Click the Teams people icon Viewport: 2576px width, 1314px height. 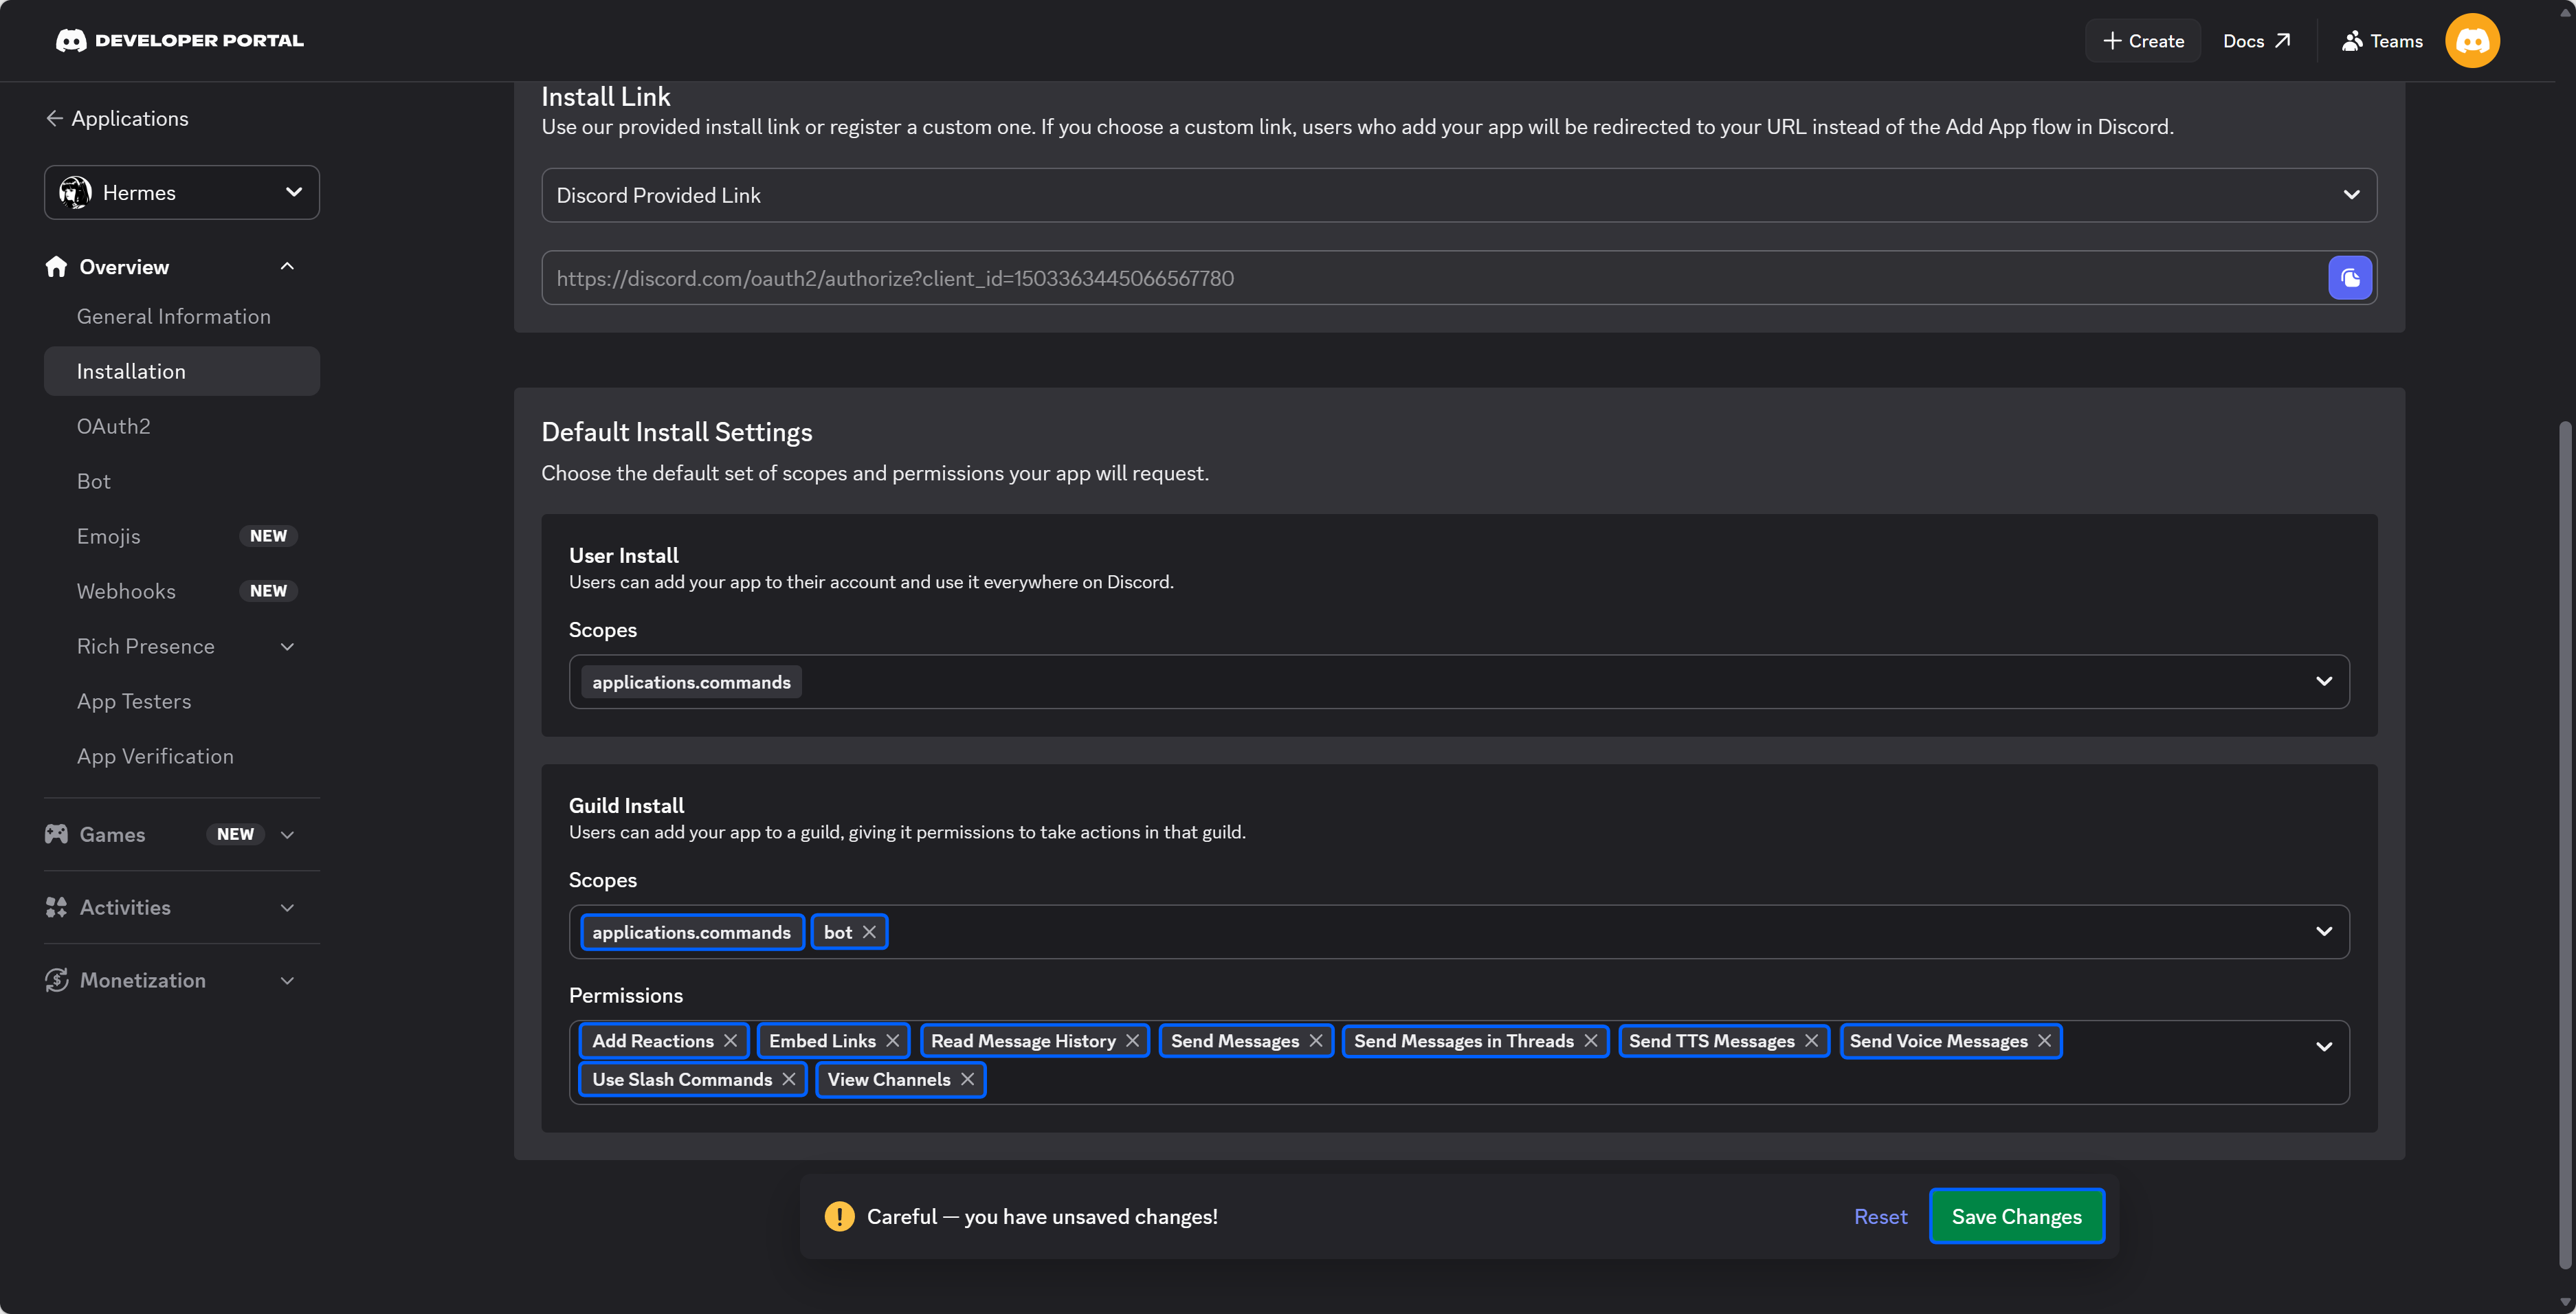tap(2352, 41)
